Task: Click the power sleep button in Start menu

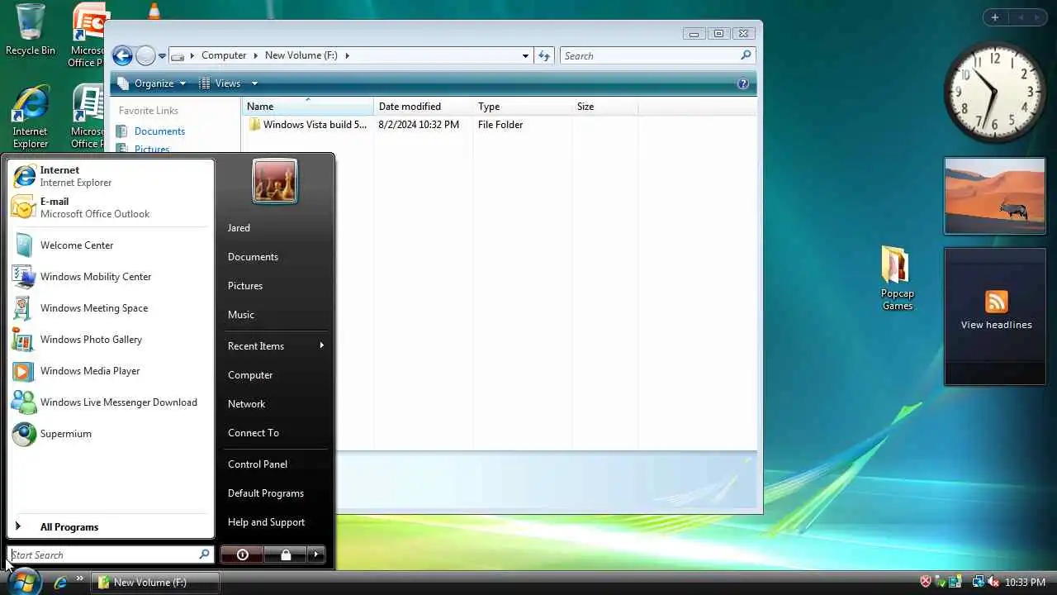Action: tap(243, 555)
